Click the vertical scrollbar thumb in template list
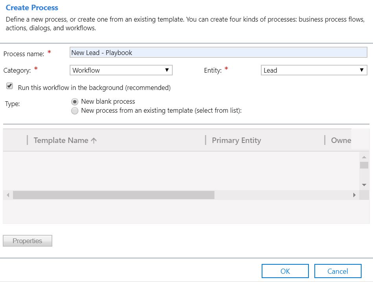The width and height of the screenshot is (373, 282). (364, 165)
